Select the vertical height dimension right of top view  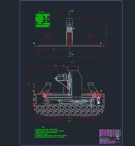pyautogui.click(x=106, y=32)
